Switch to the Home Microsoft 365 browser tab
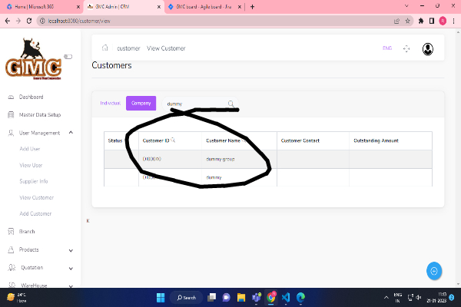This screenshot has height=307, width=461. [x=38, y=6]
